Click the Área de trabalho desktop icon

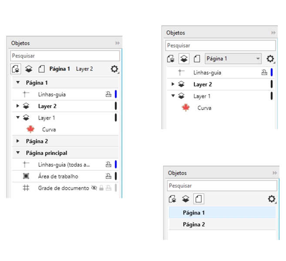click(x=26, y=176)
